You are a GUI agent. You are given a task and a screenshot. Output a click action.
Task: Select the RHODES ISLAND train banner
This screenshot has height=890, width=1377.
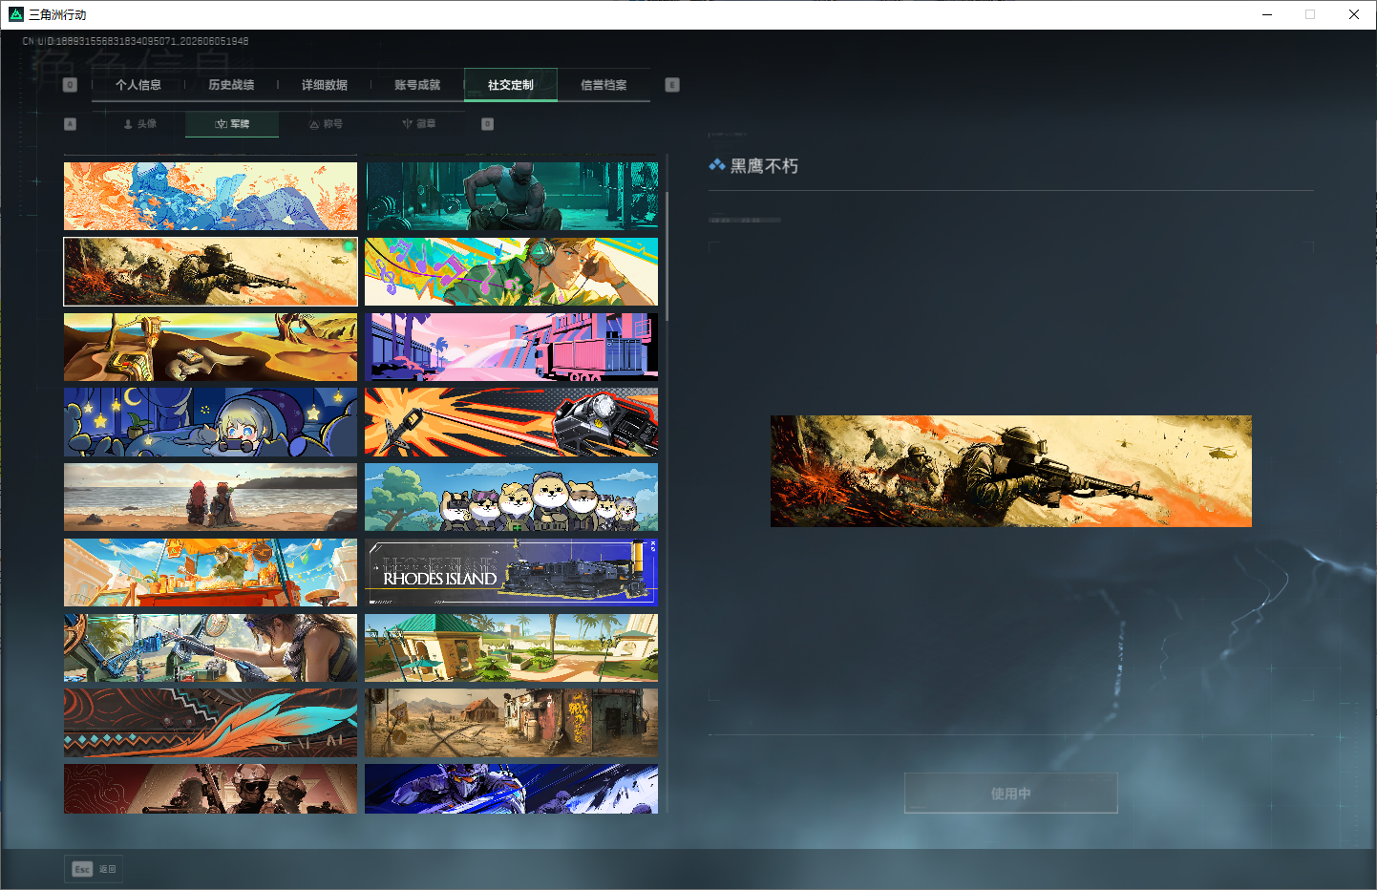coord(511,572)
